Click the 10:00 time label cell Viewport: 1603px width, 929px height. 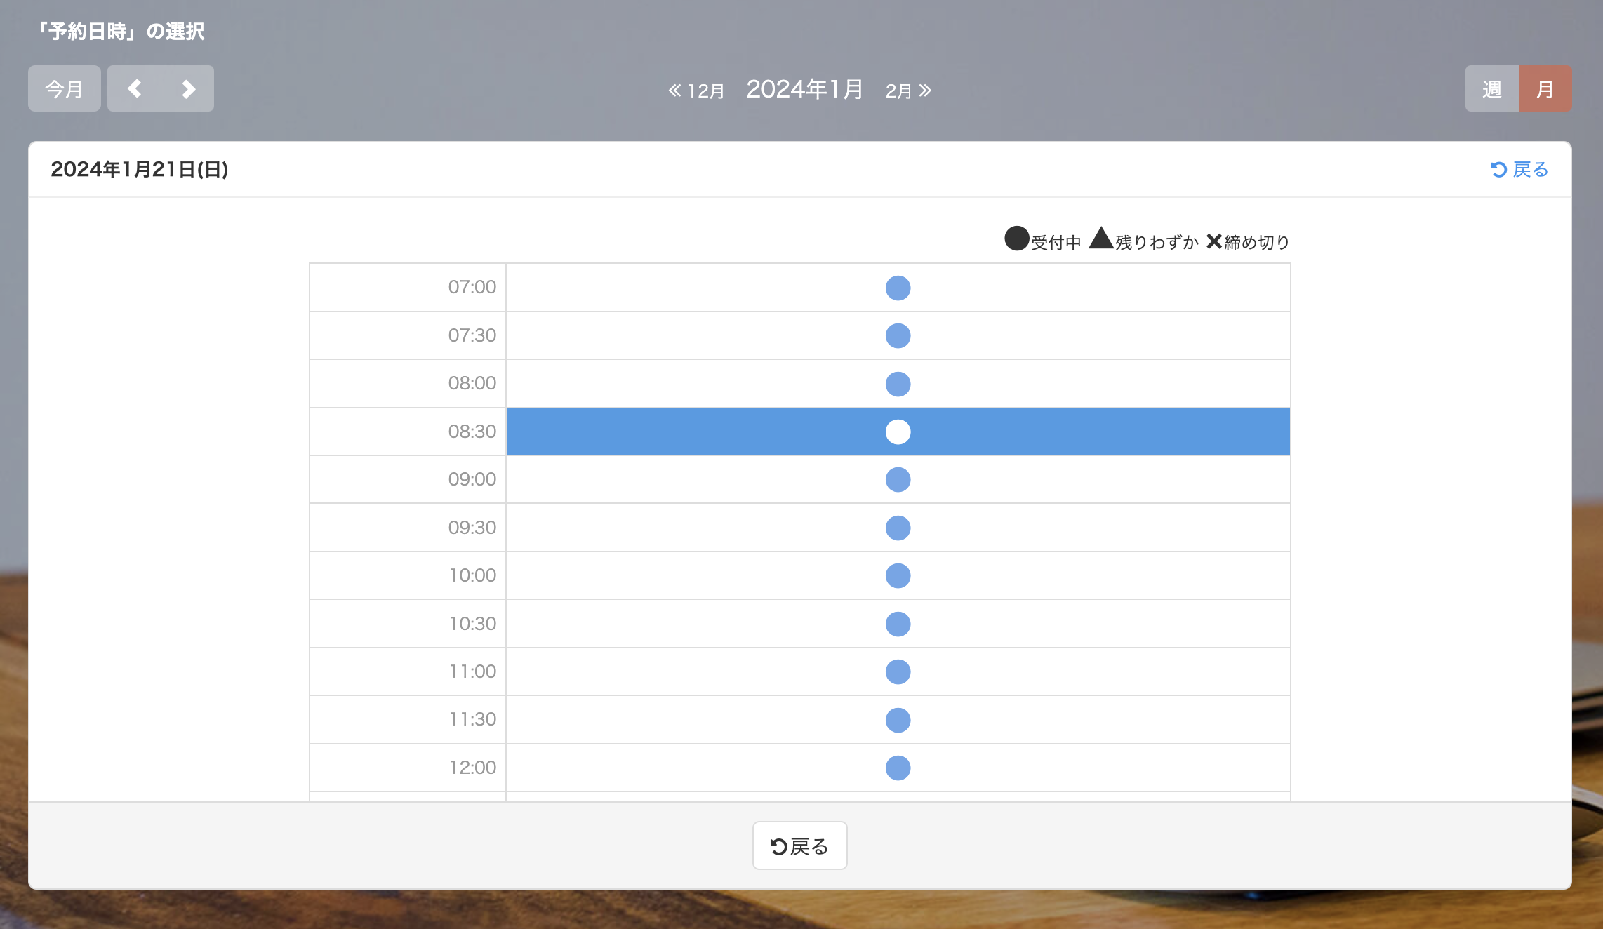(x=408, y=575)
